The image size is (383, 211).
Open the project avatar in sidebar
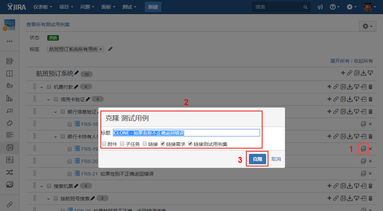pos(10,25)
